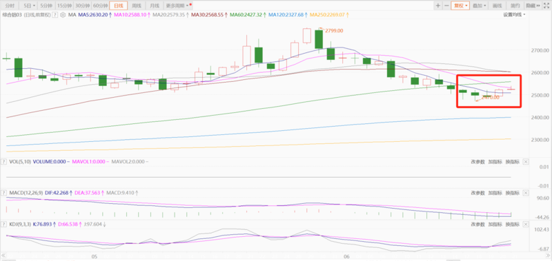Open 设置均线 dropdown
The width and height of the screenshot is (552, 261).
pyautogui.click(x=514, y=14)
